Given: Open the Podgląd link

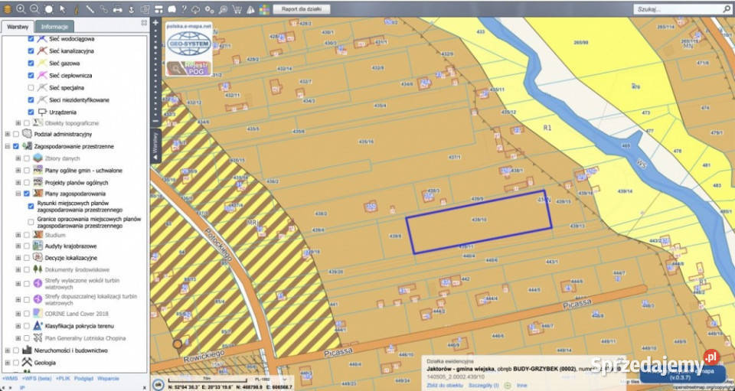Looking at the screenshot, I should (x=84, y=378).
